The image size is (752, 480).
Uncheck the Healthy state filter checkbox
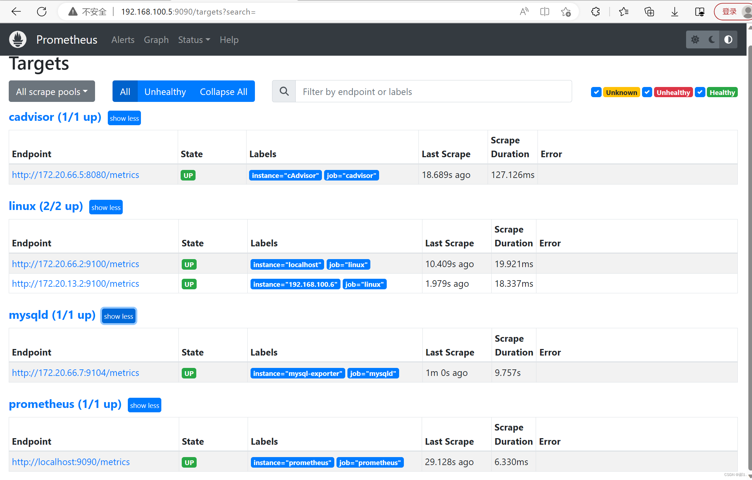pos(700,92)
